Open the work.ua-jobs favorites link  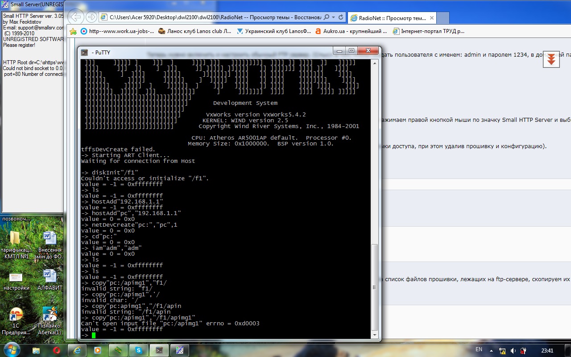(117, 31)
